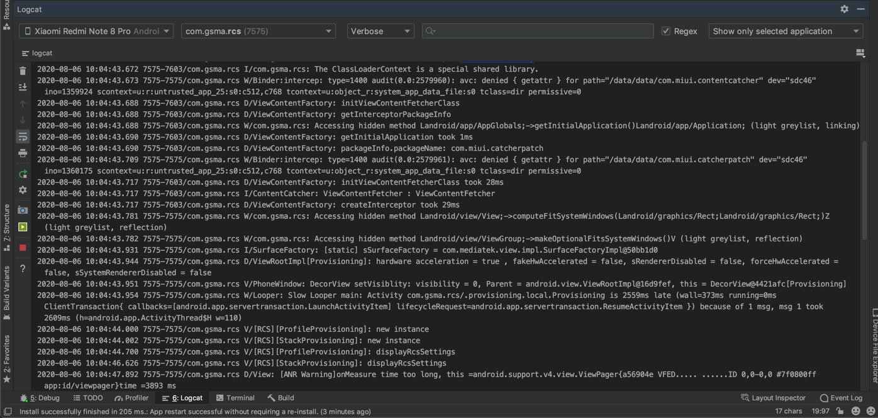Take a screen capture with camera icon
Image resolution: width=878 pixels, height=418 pixels.
pyautogui.click(x=23, y=210)
